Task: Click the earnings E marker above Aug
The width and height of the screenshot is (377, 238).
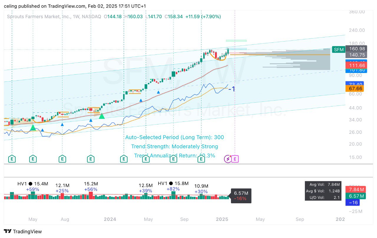Action: coord(62,159)
